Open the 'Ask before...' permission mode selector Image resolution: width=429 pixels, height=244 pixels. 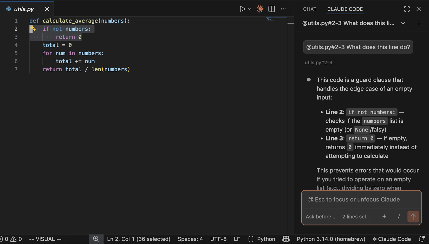coord(320,217)
